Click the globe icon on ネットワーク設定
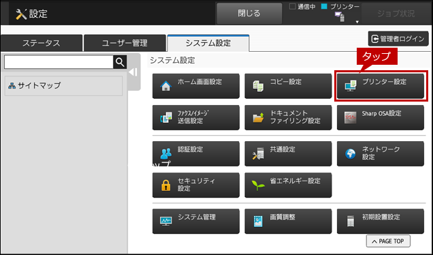Viewport: 433px width, 255px height. click(351, 154)
